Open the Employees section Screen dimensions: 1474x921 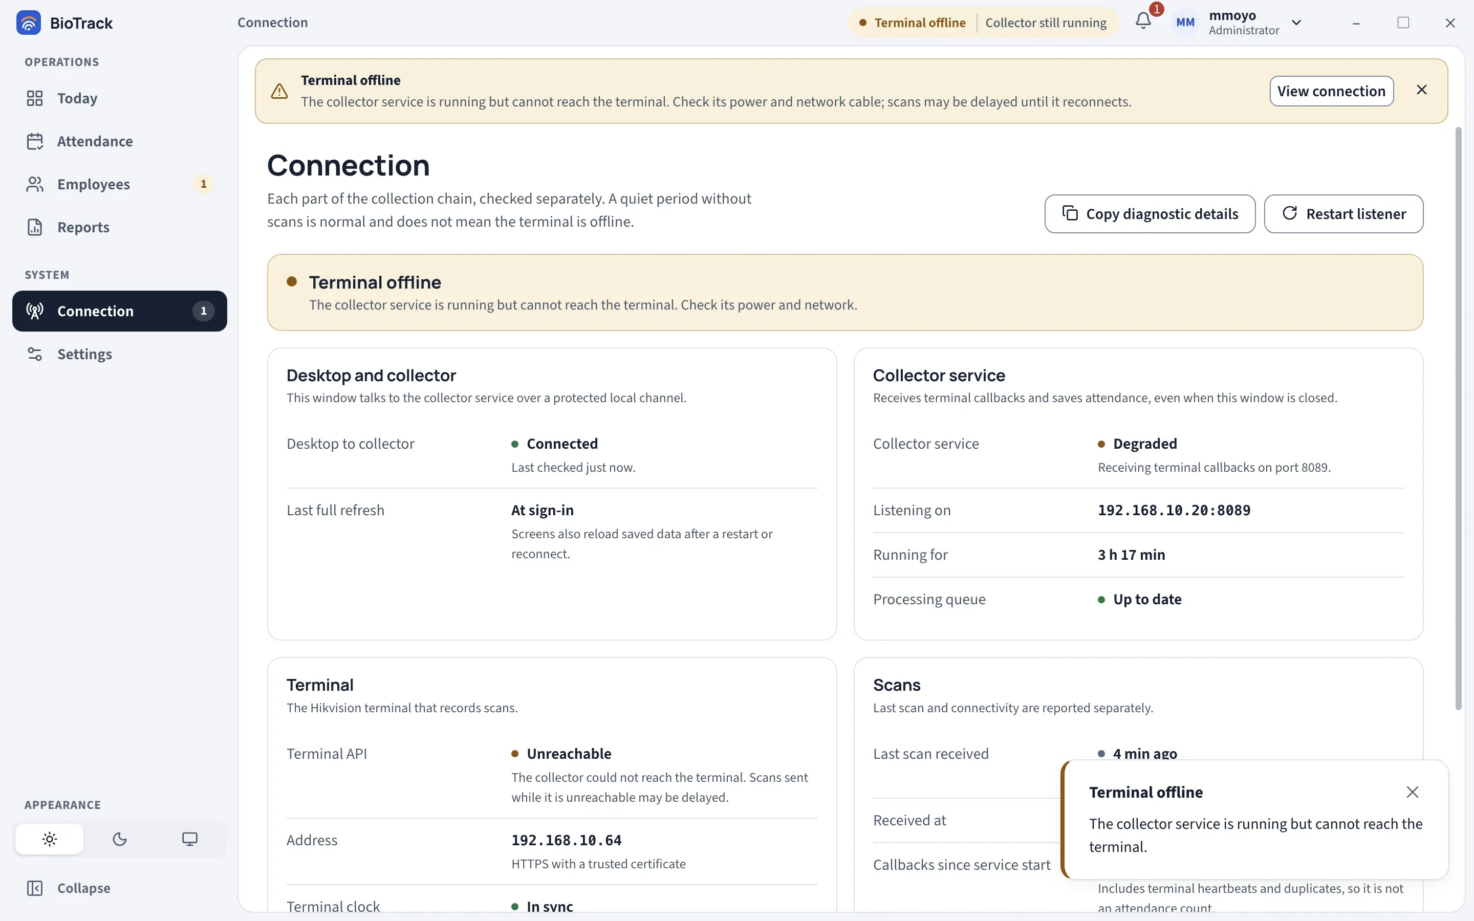[119, 184]
